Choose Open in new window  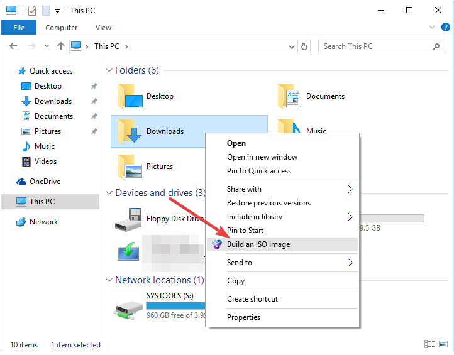[262, 157]
